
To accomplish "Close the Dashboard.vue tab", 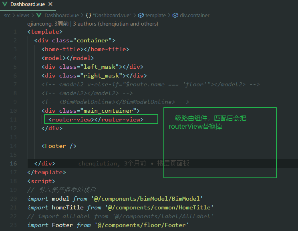I will point(50,4).
